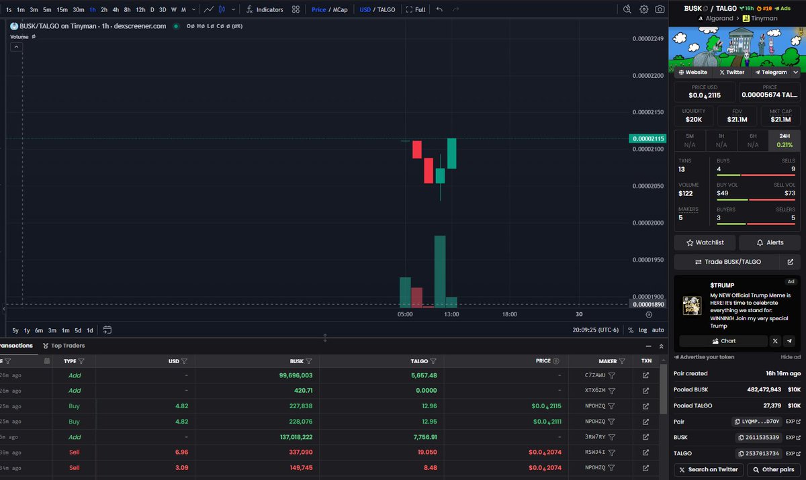Viewport: 806px width, 480px height.
Task: Set chart range to 5y
Action: pos(15,330)
